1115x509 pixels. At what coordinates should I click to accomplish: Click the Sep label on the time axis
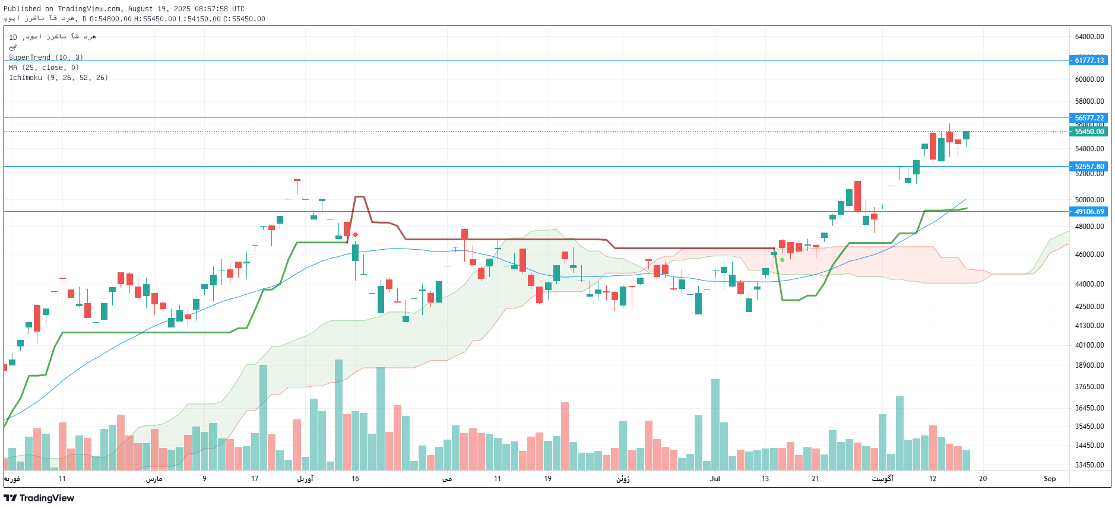(1050, 479)
